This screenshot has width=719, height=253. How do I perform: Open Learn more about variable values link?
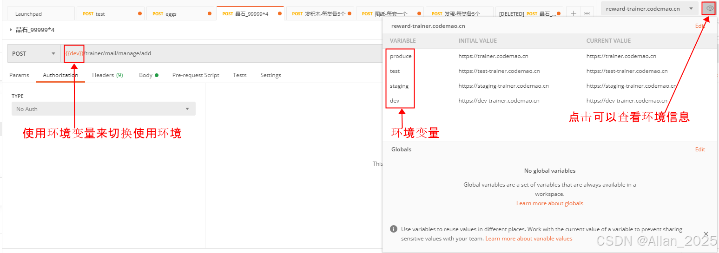point(529,239)
